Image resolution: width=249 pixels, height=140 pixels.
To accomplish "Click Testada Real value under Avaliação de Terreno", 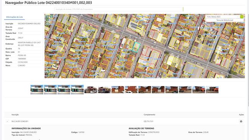I will tap(143, 135).
